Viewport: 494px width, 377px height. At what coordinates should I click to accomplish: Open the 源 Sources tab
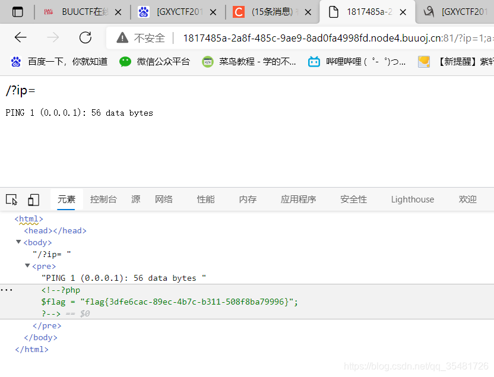136,199
